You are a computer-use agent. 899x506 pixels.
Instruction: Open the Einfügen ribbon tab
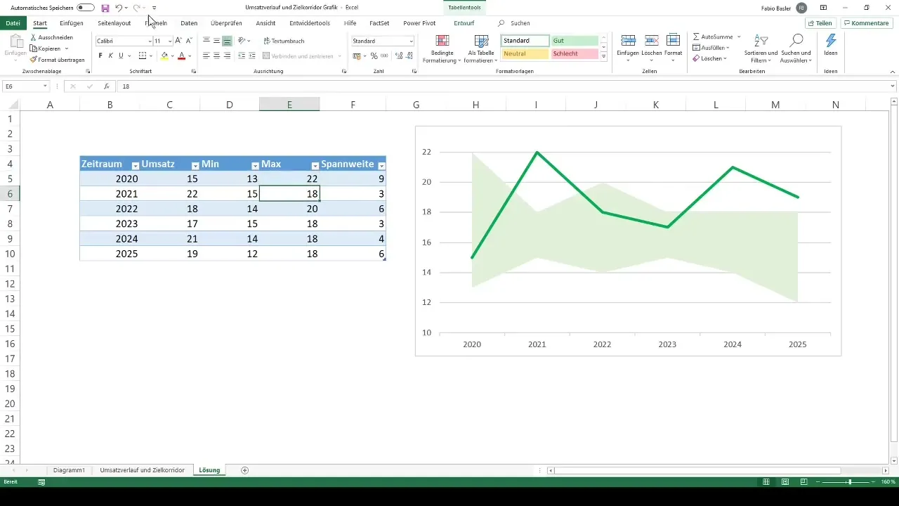(x=72, y=23)
